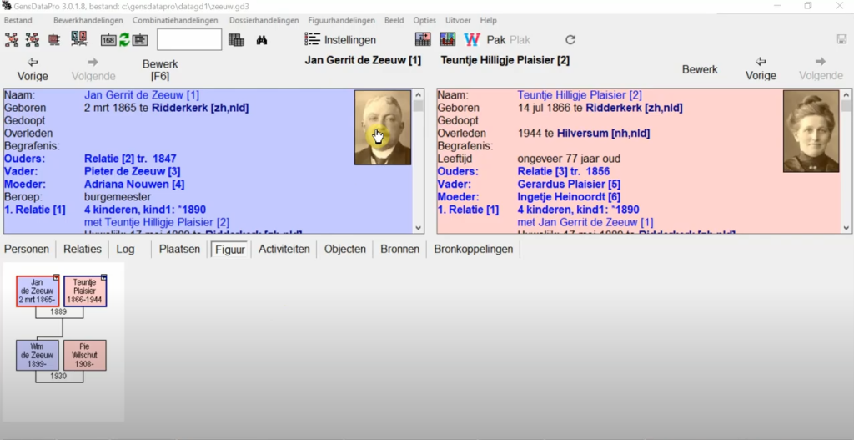This screenshot has width=854, height=440.
Task: Open the Help menu
Action: [x=489, y=20]
